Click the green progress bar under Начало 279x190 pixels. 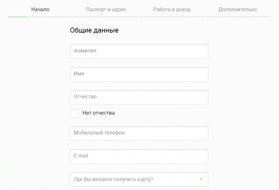[17, 17]
